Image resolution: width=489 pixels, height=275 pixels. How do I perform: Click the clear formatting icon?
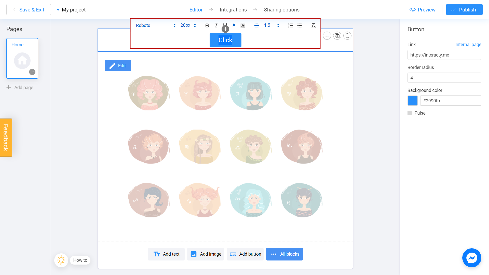[x=313, y=25]
